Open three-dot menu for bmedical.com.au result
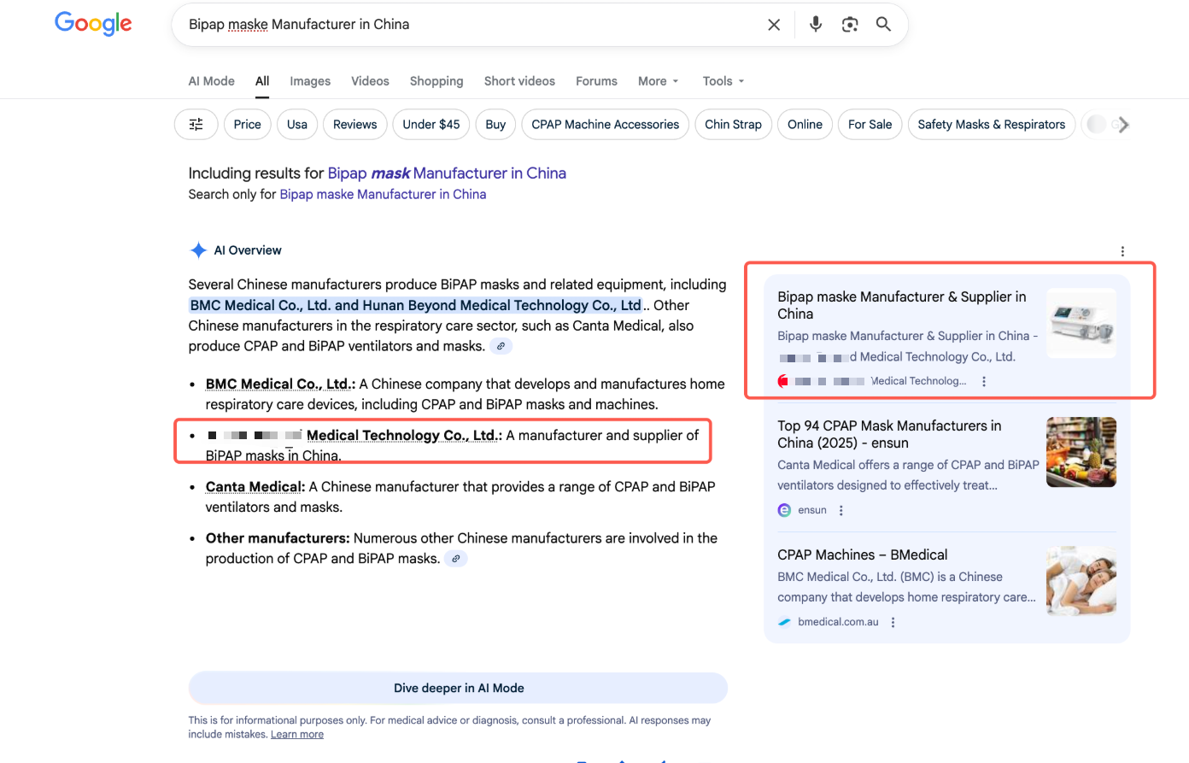Screen dimensions: 1189x763 (x=893, y=622)
